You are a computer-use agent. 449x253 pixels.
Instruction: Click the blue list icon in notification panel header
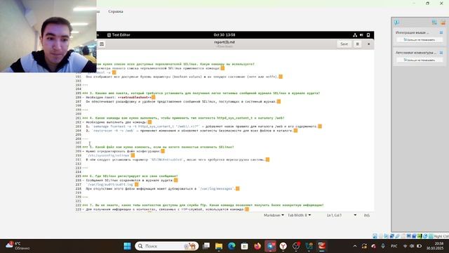[x=434, y=22]
